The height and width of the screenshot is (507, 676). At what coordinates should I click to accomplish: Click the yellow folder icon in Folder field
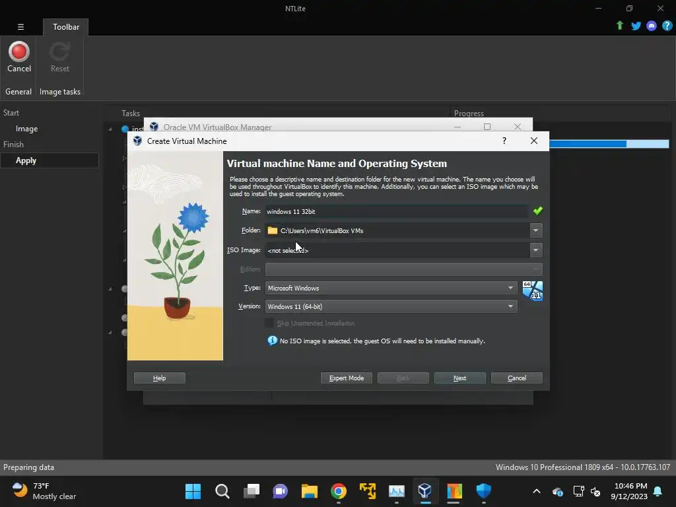tap(273, 230)
